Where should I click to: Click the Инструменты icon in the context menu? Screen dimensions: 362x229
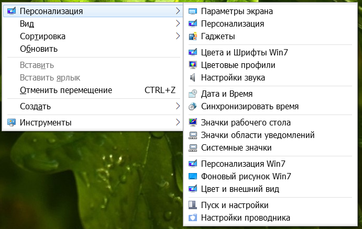pyautogui.click(x=12, y=123)
